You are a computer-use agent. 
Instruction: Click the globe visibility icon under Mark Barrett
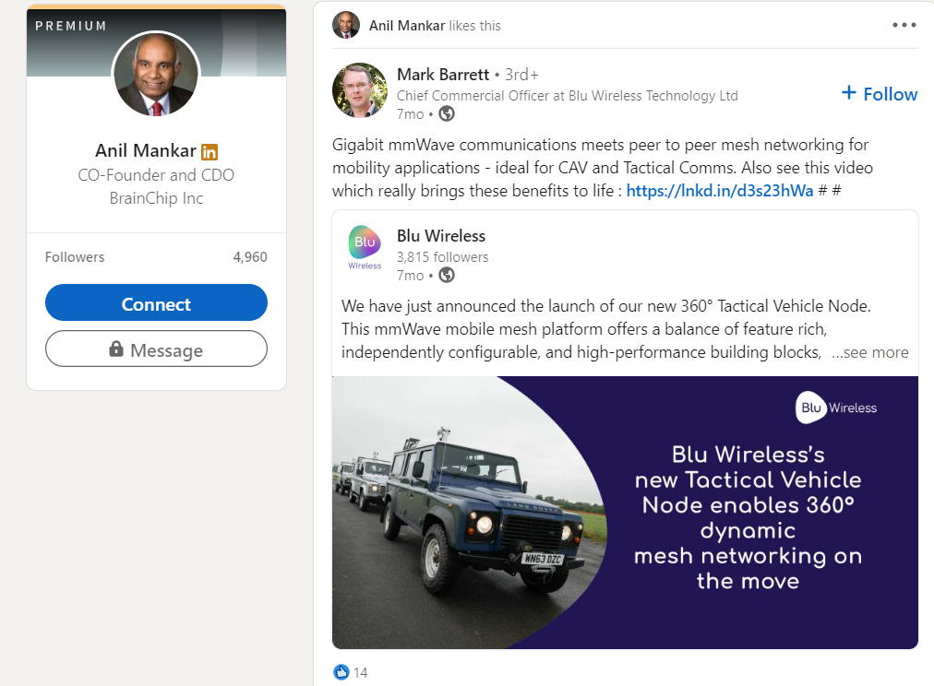(x=447, y=114)
